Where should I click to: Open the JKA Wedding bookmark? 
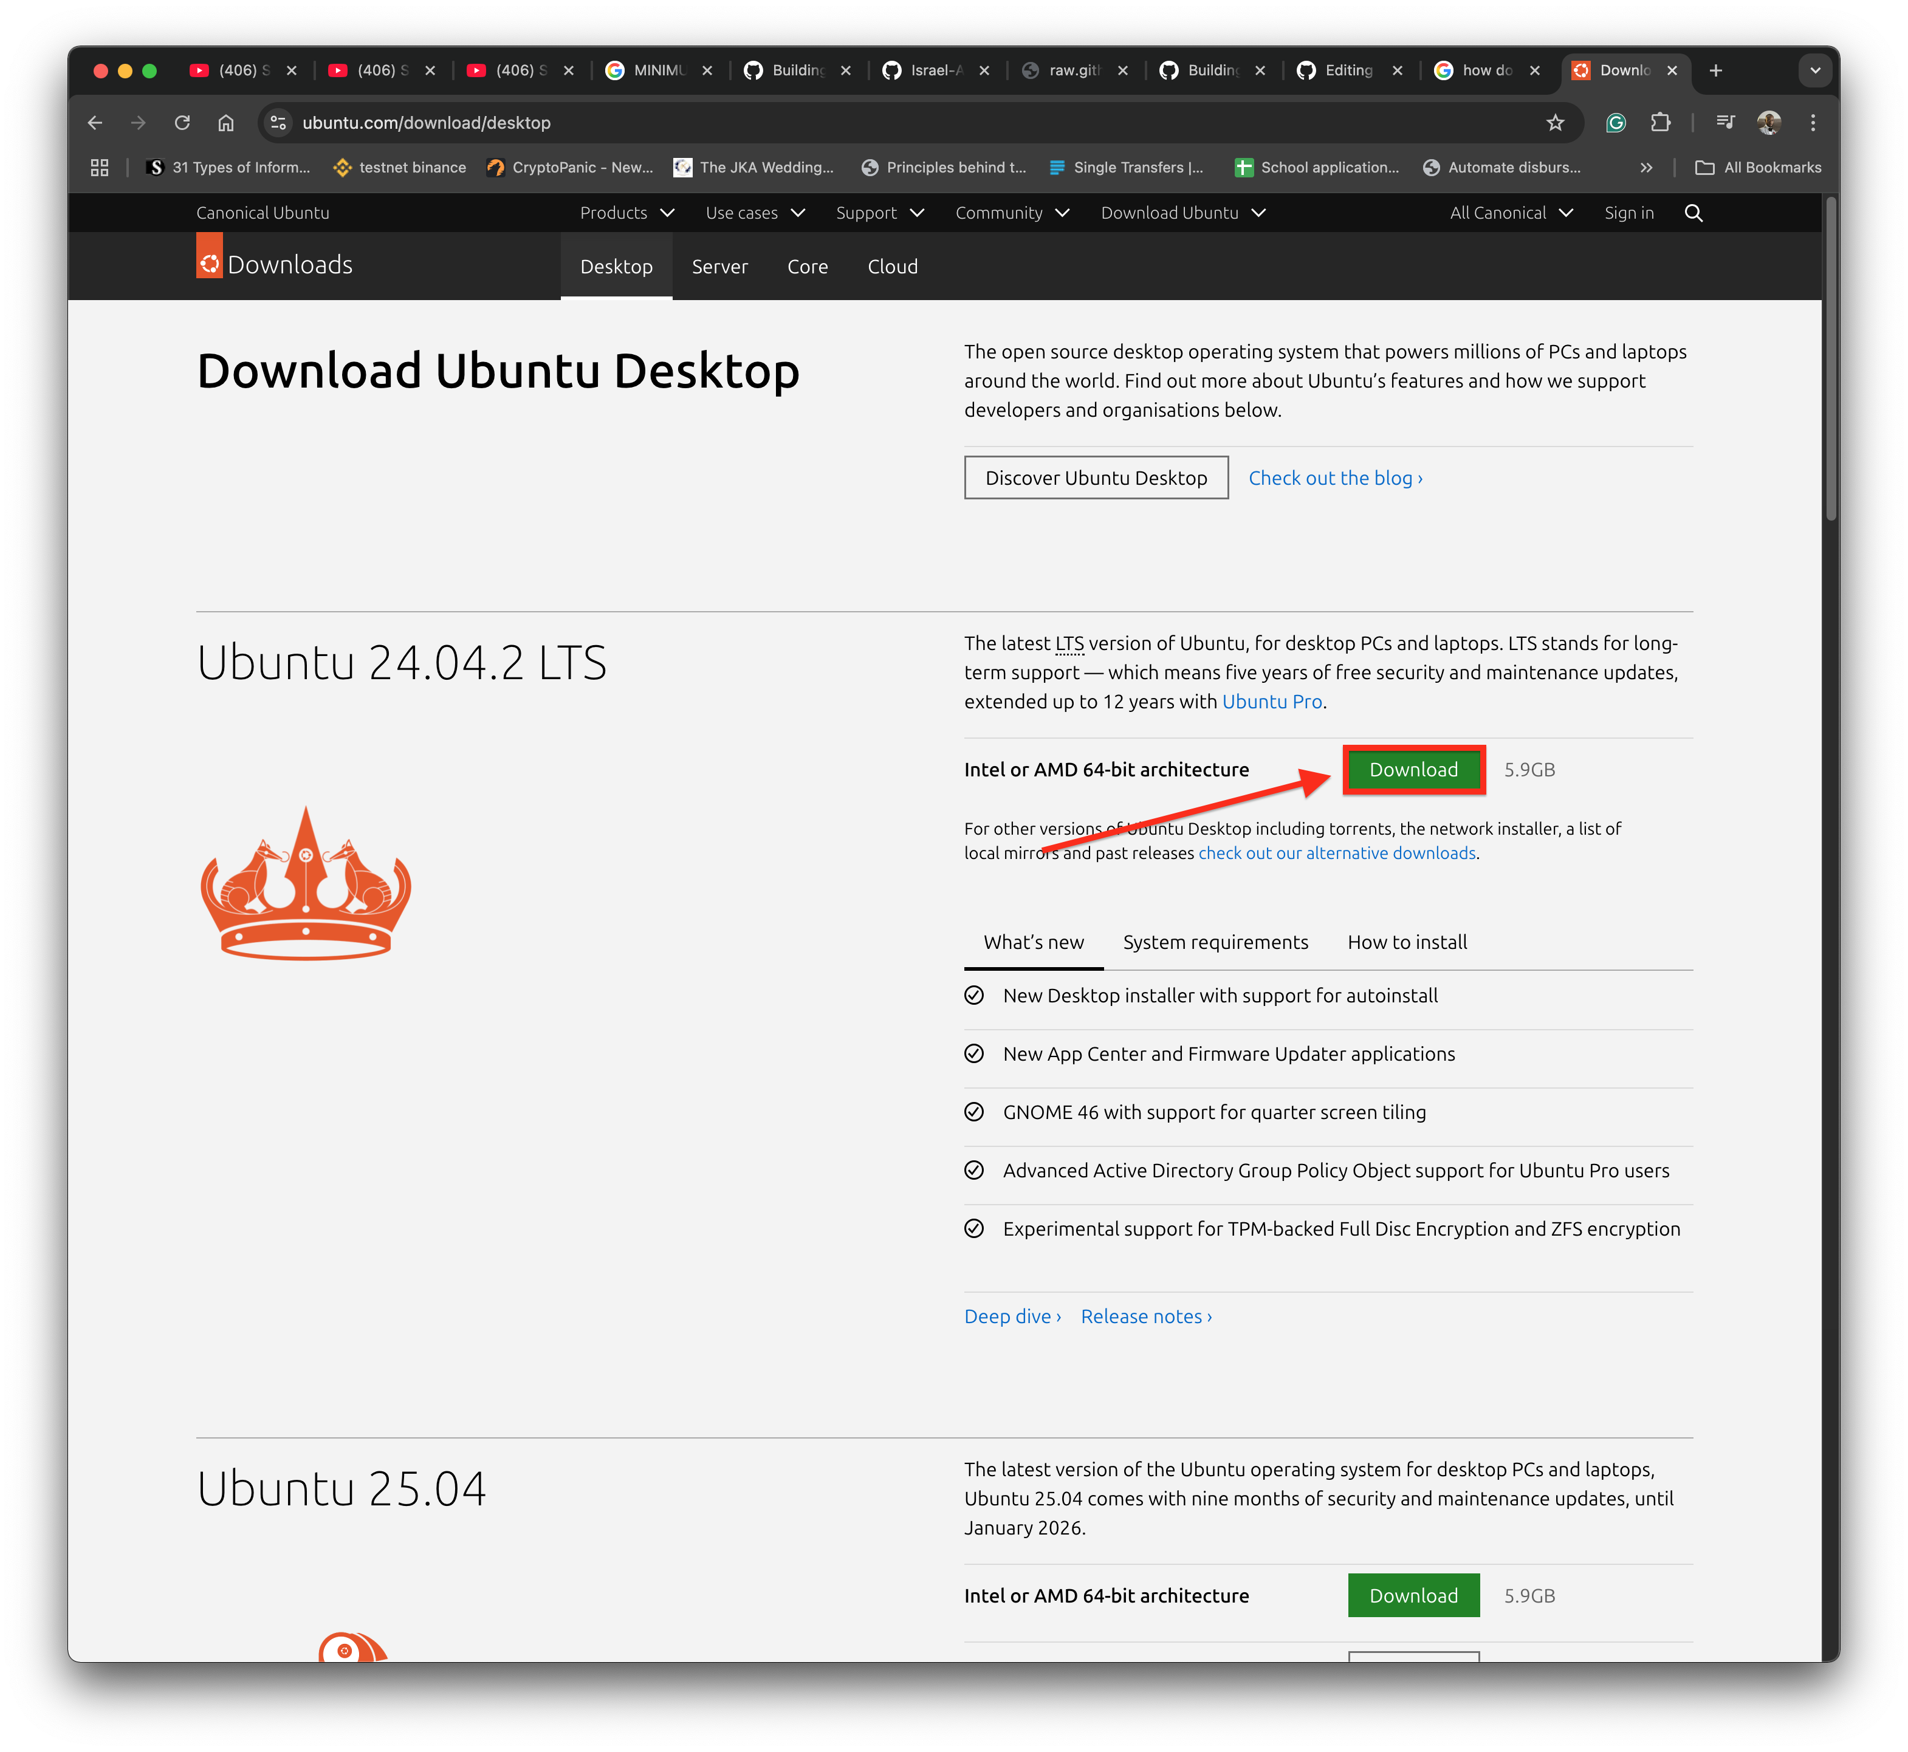pyautogui.click(x=754, y=168)
